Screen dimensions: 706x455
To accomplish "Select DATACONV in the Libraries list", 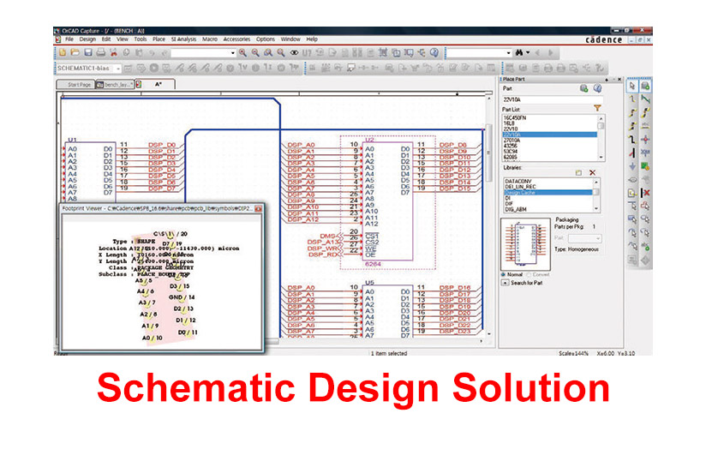I will [x=547, y=181].
